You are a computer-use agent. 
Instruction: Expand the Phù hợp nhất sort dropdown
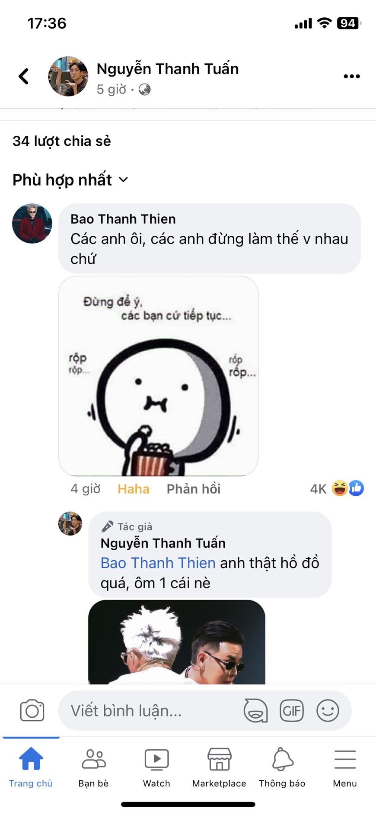pos(70,180)
